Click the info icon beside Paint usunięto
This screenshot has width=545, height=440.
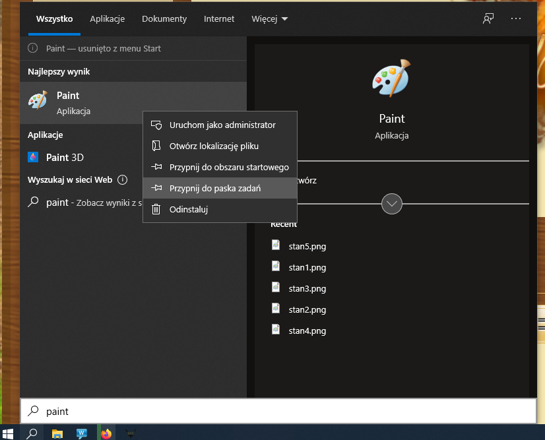click(x=33, y=48)
